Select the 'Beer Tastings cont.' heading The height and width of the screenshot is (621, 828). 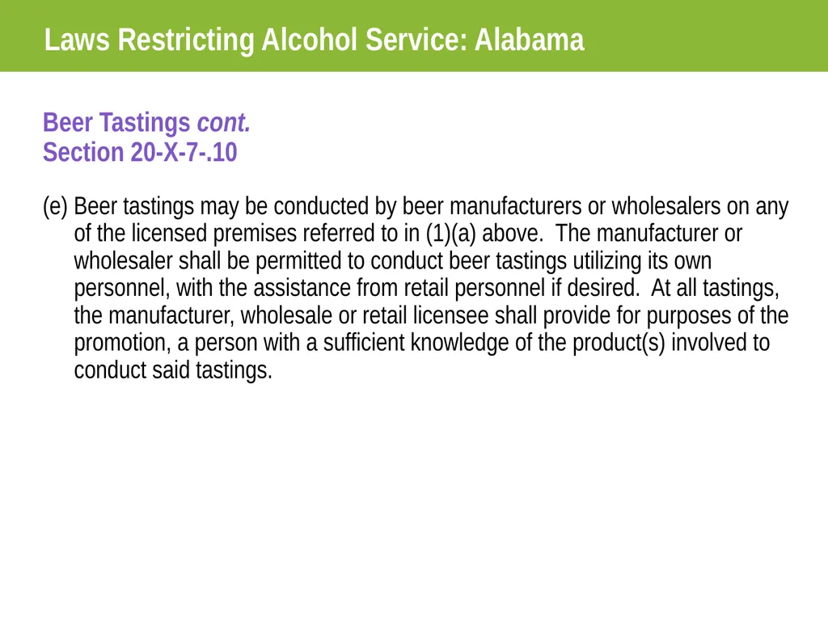pyautogui.click(x=146, y=123)
